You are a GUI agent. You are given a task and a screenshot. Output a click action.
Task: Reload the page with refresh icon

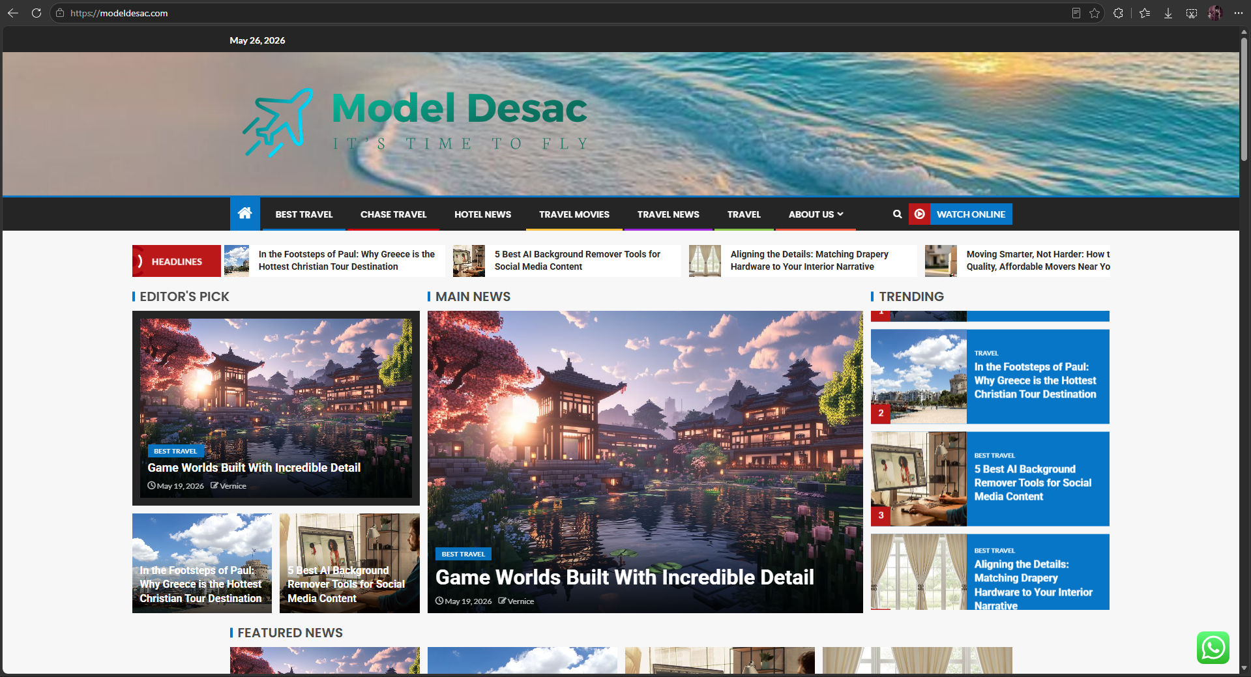37,13
